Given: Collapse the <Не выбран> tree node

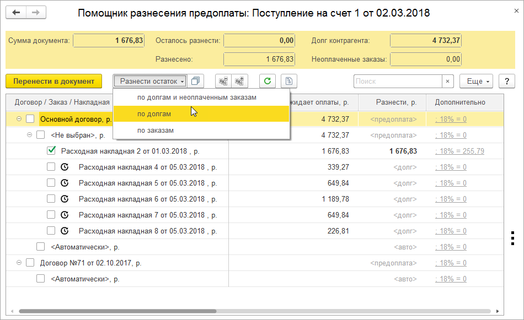Looking at the screenshot, I should (x=30, y=135).
